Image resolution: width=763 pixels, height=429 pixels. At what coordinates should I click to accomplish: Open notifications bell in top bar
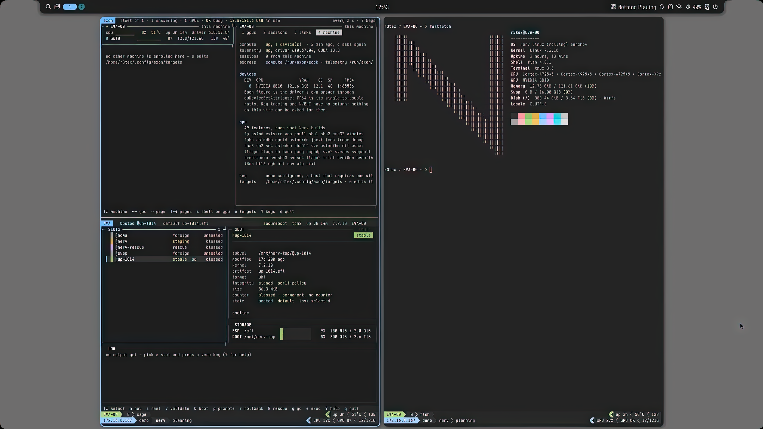(662, 7)
